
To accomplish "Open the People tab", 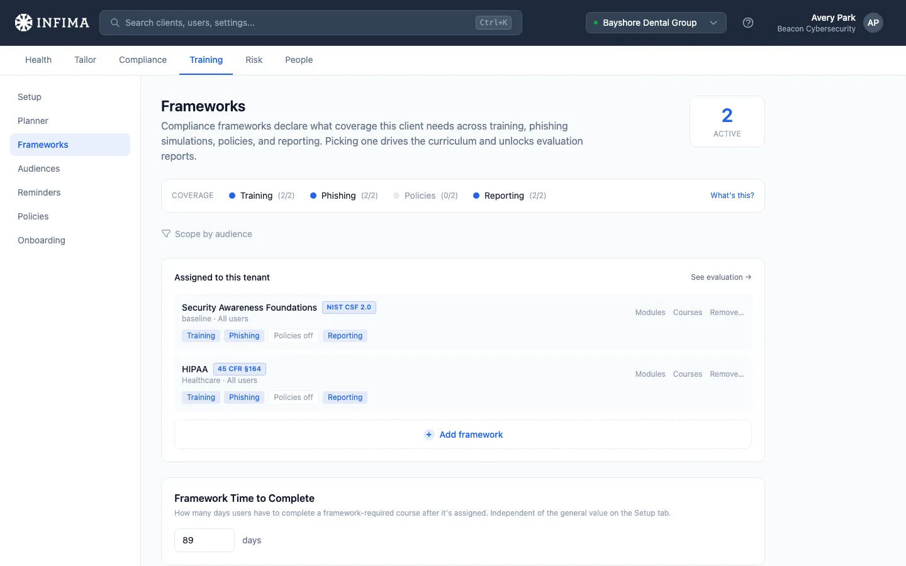I will (299, 60).
